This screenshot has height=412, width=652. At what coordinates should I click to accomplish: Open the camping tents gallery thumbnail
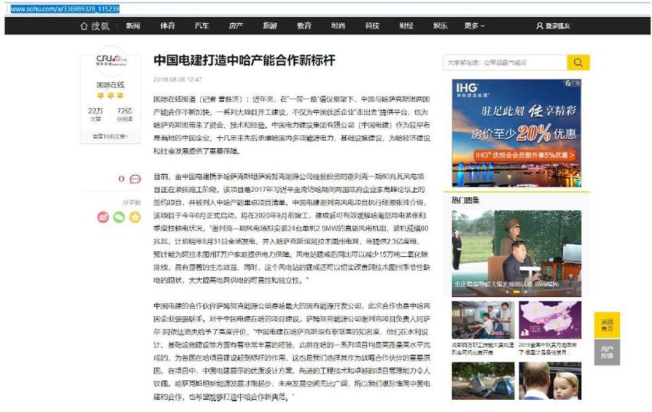pyautogui.click(x=483, y=381)
